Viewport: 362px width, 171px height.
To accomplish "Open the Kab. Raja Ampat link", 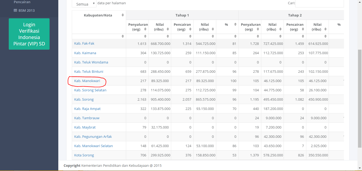I will pyautogui.click(x=87, y=109).
